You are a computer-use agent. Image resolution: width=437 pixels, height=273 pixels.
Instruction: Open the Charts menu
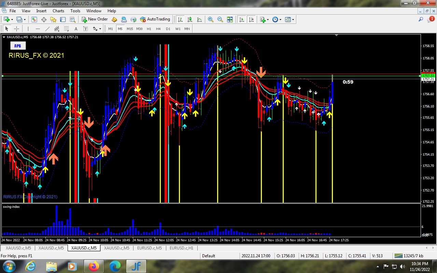pos(58,11)
